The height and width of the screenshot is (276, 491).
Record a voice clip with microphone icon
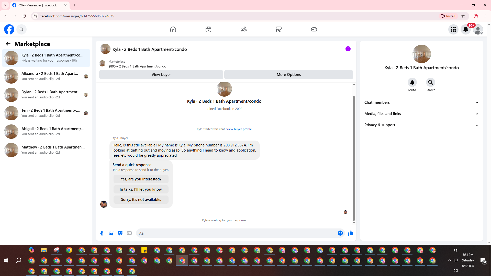pyautogui.click(x=102, y=233)
